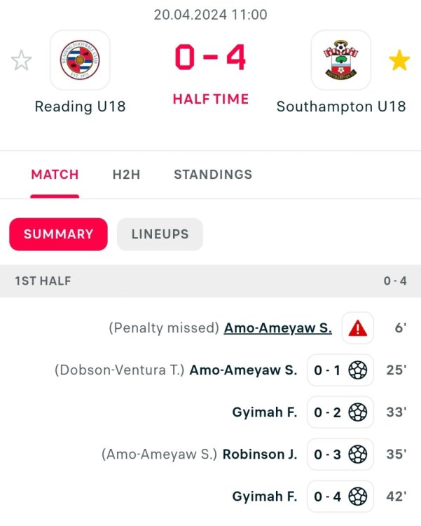Click the goal ball icon at 35'

click(357, 454)
